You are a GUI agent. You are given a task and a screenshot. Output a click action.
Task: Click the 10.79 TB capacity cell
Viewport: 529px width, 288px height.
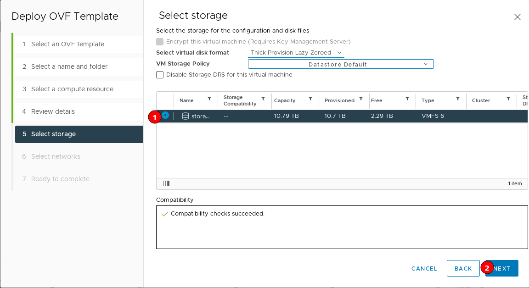pyautogui.click(x=286, y=116)
